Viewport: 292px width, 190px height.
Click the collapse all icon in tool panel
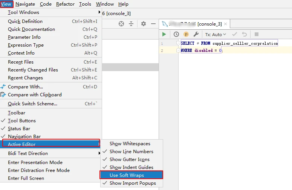coord(131,24)
